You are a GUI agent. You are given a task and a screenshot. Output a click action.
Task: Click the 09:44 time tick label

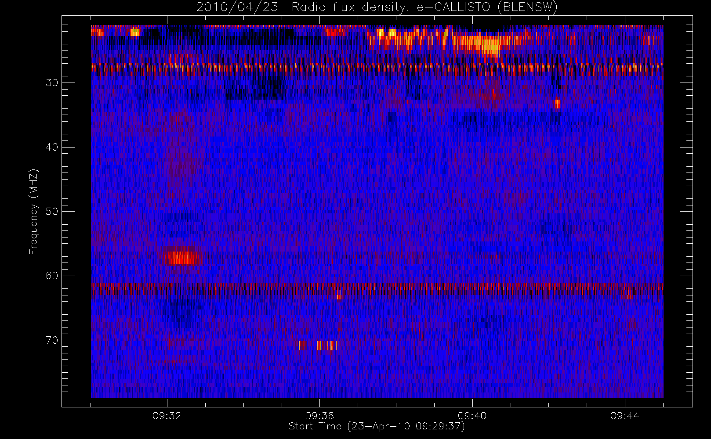pyautogui.click(x=624, y=416)
